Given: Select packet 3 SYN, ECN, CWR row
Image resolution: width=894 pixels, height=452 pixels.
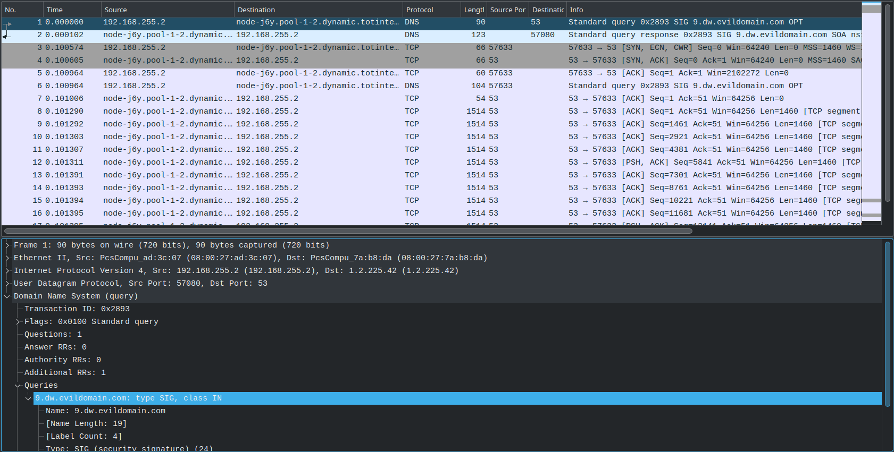Looking at the screenshot, I should tap(431, 48).
